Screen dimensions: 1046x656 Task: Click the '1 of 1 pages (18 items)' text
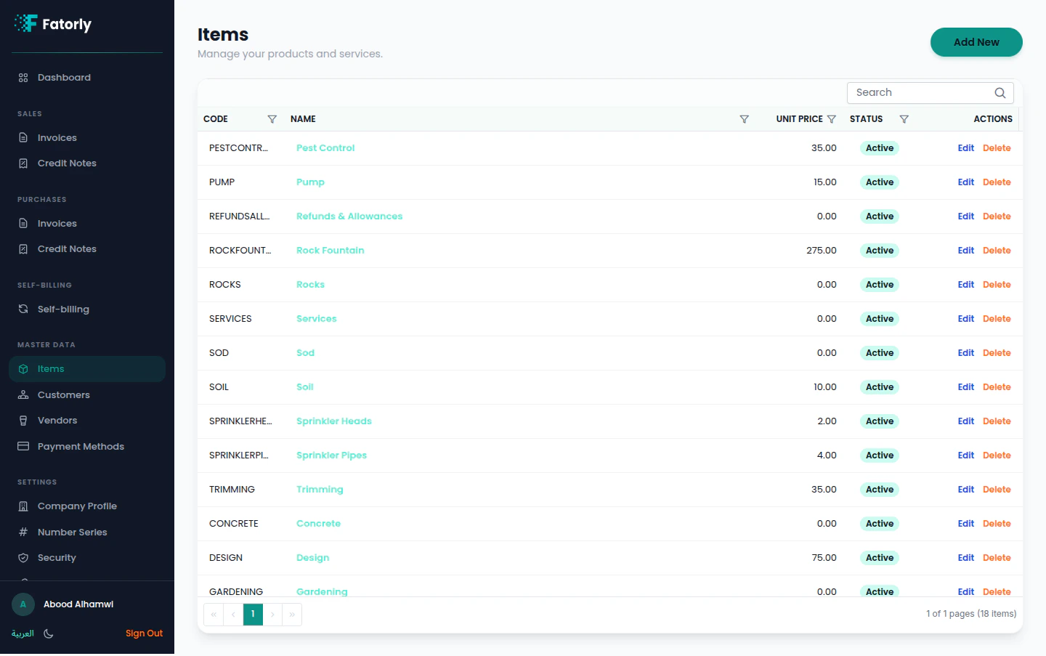click(971, 614)
